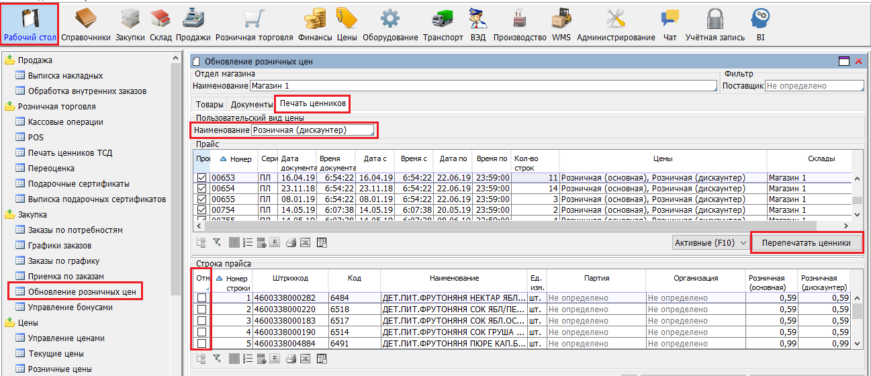Launch the WMS forklift module
Viewport: 871px width, 376px height.
click(x=561, y=24)
